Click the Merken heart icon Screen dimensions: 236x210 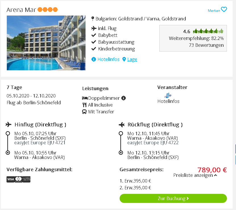tap(224, 9)
